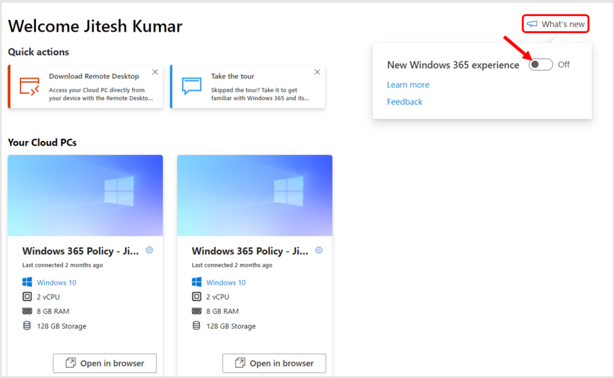The height and width of the screenshot is (378, 614).
Task: Click the first Cloud PC's storage disk icon
Action: (26, 326)
